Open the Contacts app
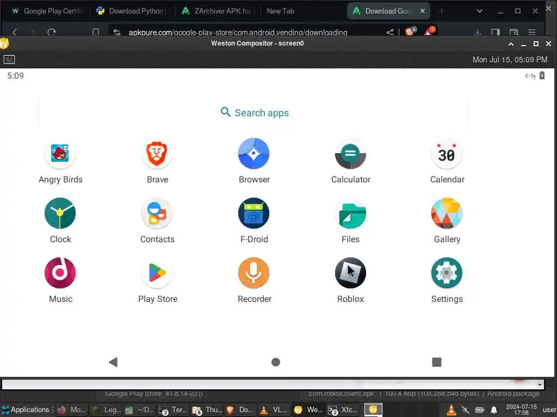The height and width of the screenshot is (417, 557). [157, 213]
